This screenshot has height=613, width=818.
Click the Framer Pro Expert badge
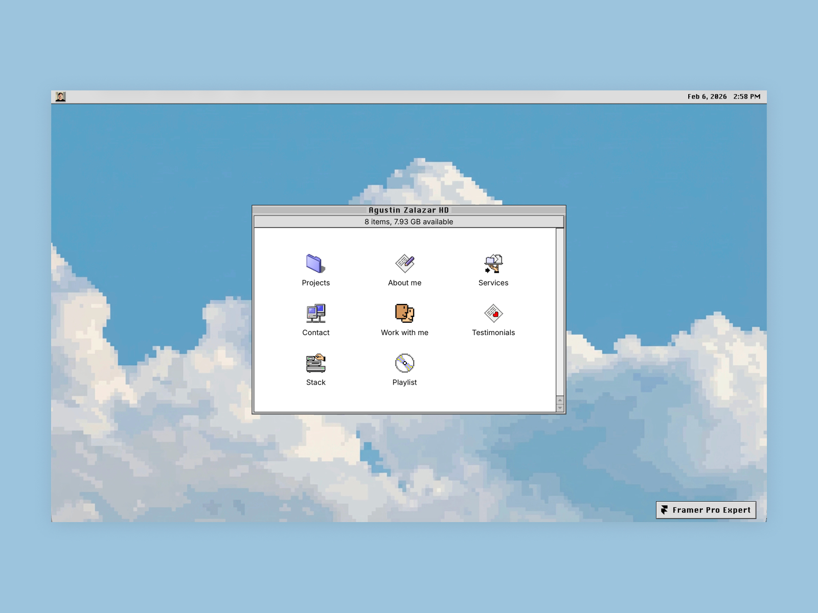(706, 510)
